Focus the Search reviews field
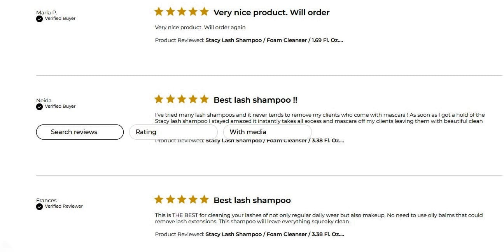The image size is (504, 252). 80,132
